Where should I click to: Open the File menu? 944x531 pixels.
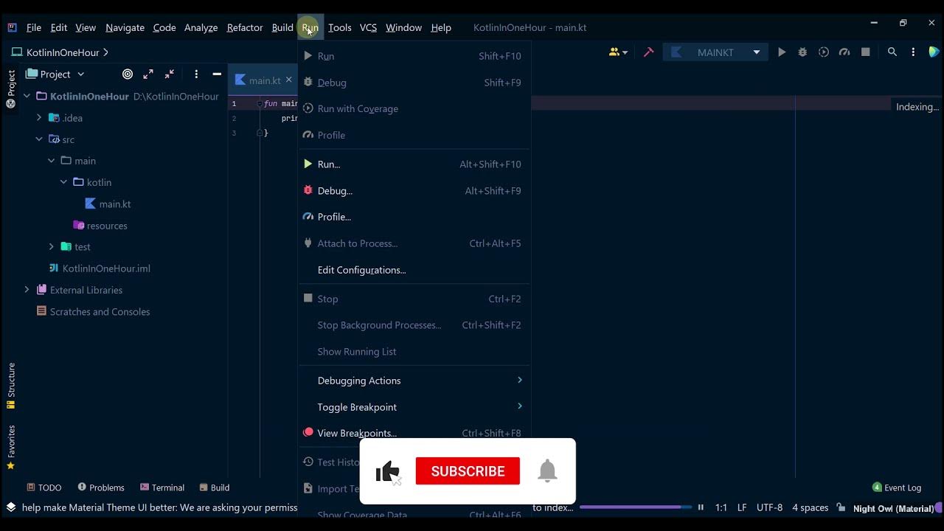(x=34, y=27)
